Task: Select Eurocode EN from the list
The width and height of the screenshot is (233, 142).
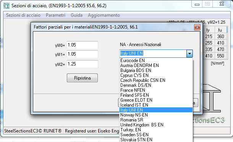Action: (x=156, y=61)
